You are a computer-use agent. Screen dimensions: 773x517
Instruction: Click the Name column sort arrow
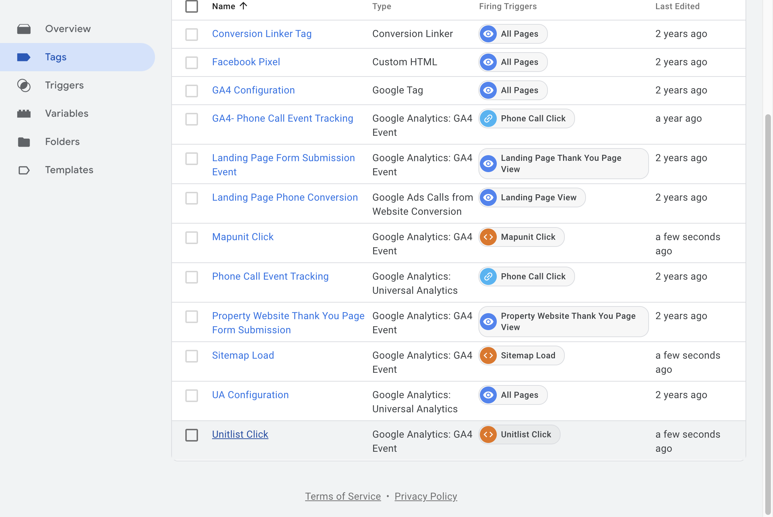click(243, 6)
